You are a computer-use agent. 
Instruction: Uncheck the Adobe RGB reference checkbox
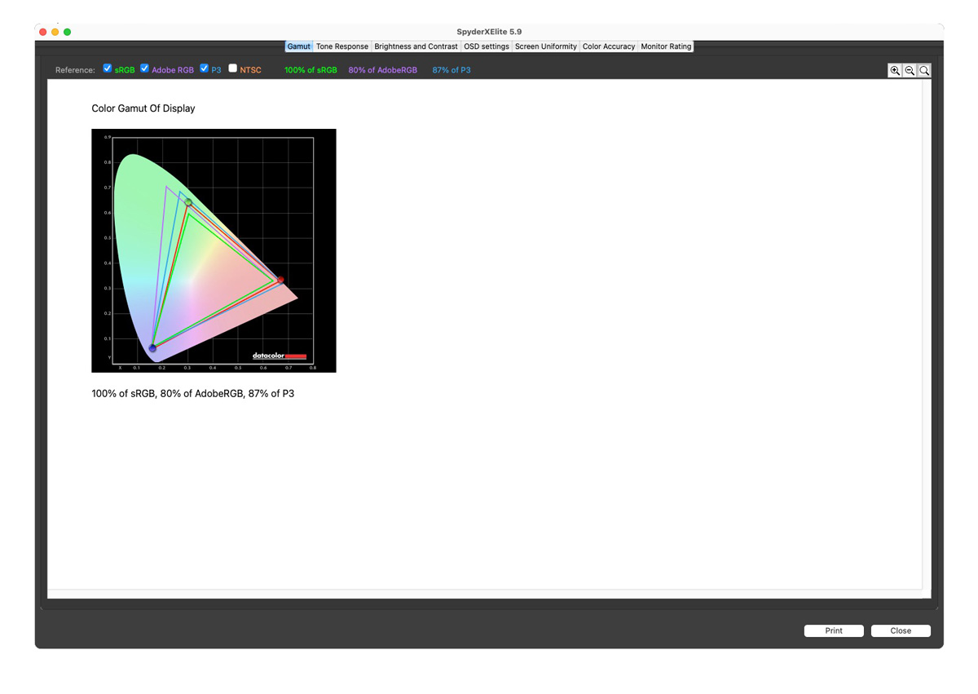144,69
